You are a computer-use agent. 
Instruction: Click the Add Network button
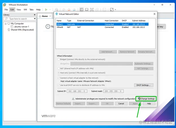(108, 52)
